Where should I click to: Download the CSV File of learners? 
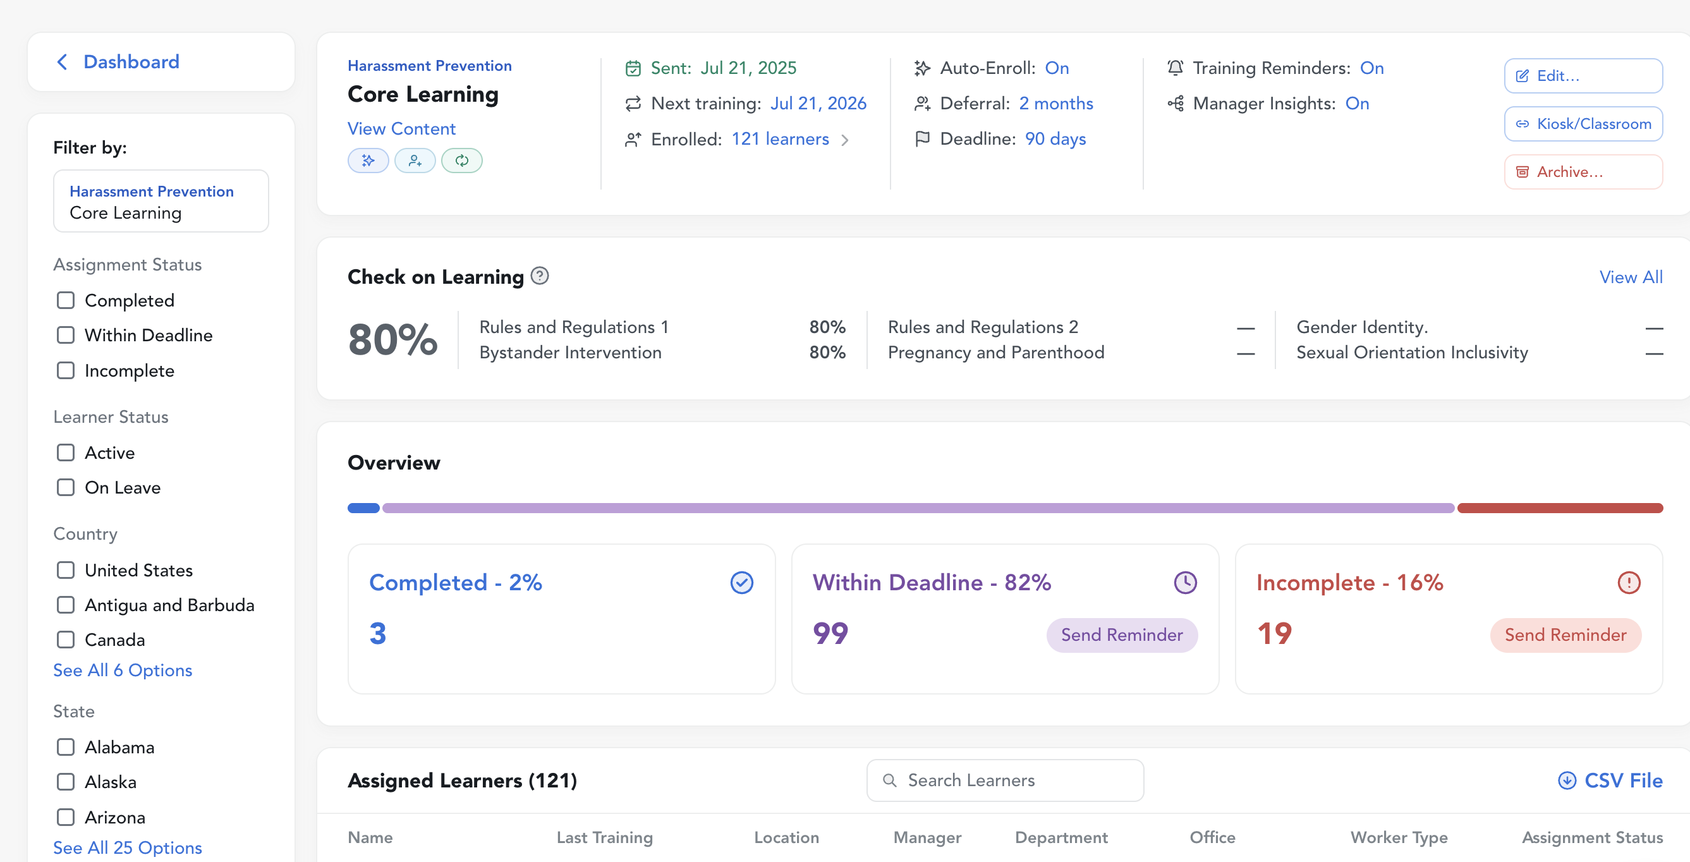1610,780
